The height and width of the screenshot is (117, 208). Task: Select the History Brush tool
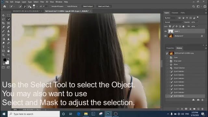pyautogui.click(x=3, y=35)
